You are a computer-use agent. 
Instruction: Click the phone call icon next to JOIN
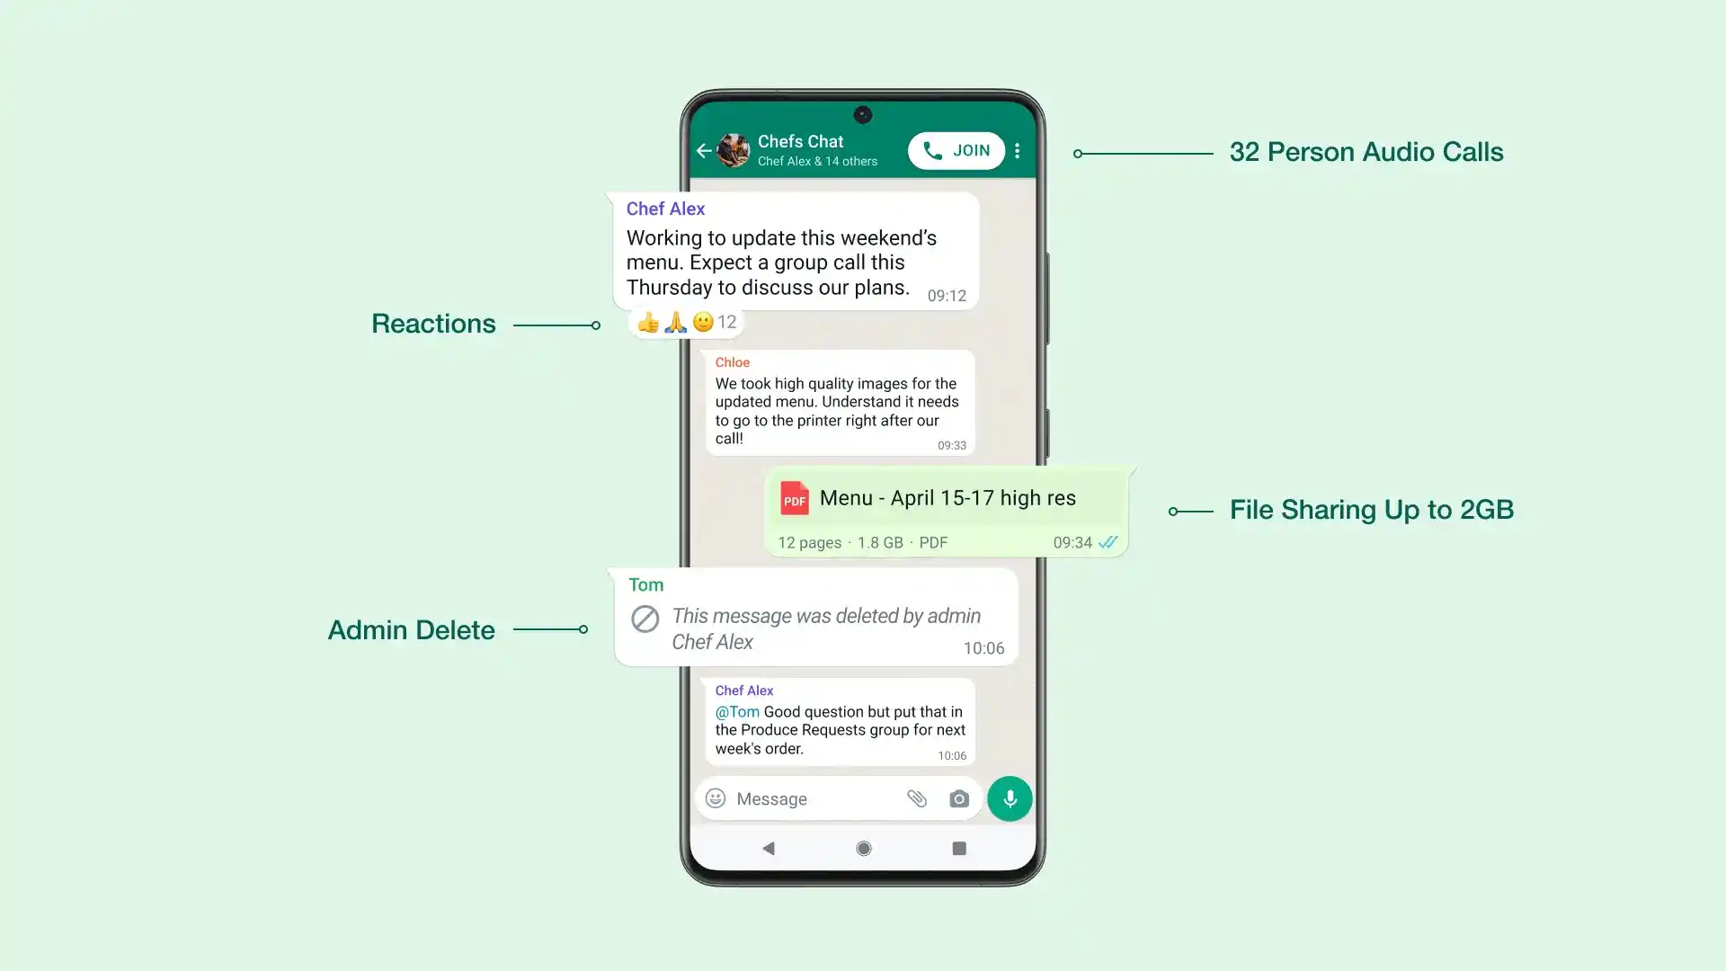click(x=934, y=150)
